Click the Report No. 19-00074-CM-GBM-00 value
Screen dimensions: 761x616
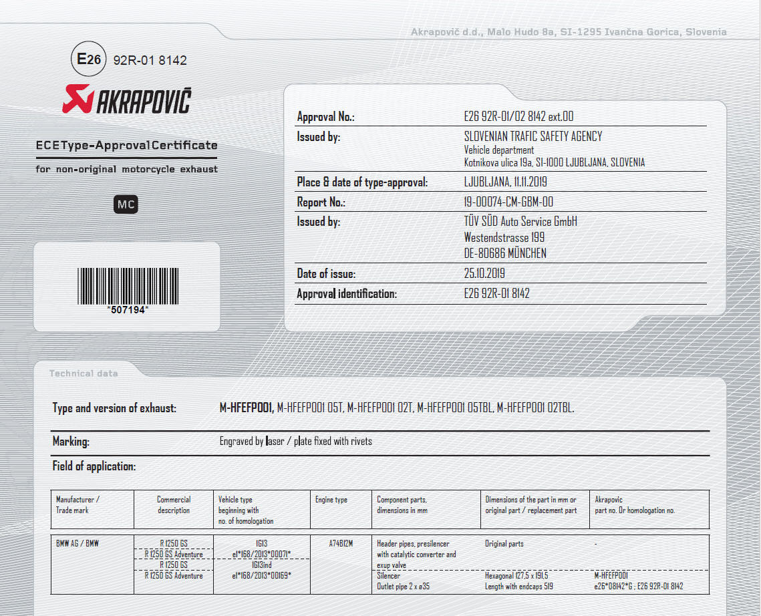[x=508, y=202]
